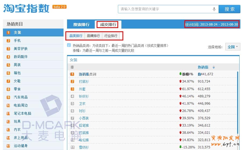The image size is (242, 150).
Task: Open the 卫衣 keyword link
Action: coord(82,103)
